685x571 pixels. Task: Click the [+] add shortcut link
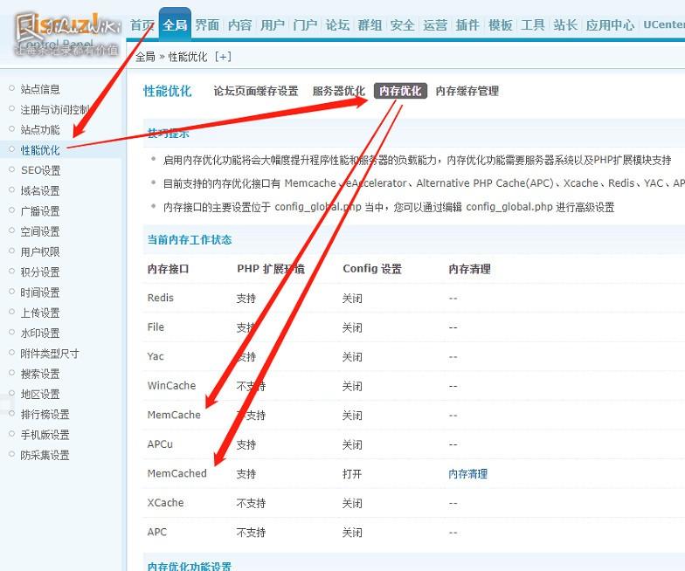point(223,57)
